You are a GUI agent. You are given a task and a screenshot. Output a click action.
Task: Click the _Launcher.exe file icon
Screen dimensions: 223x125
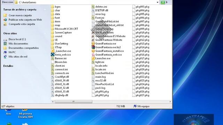53,51
